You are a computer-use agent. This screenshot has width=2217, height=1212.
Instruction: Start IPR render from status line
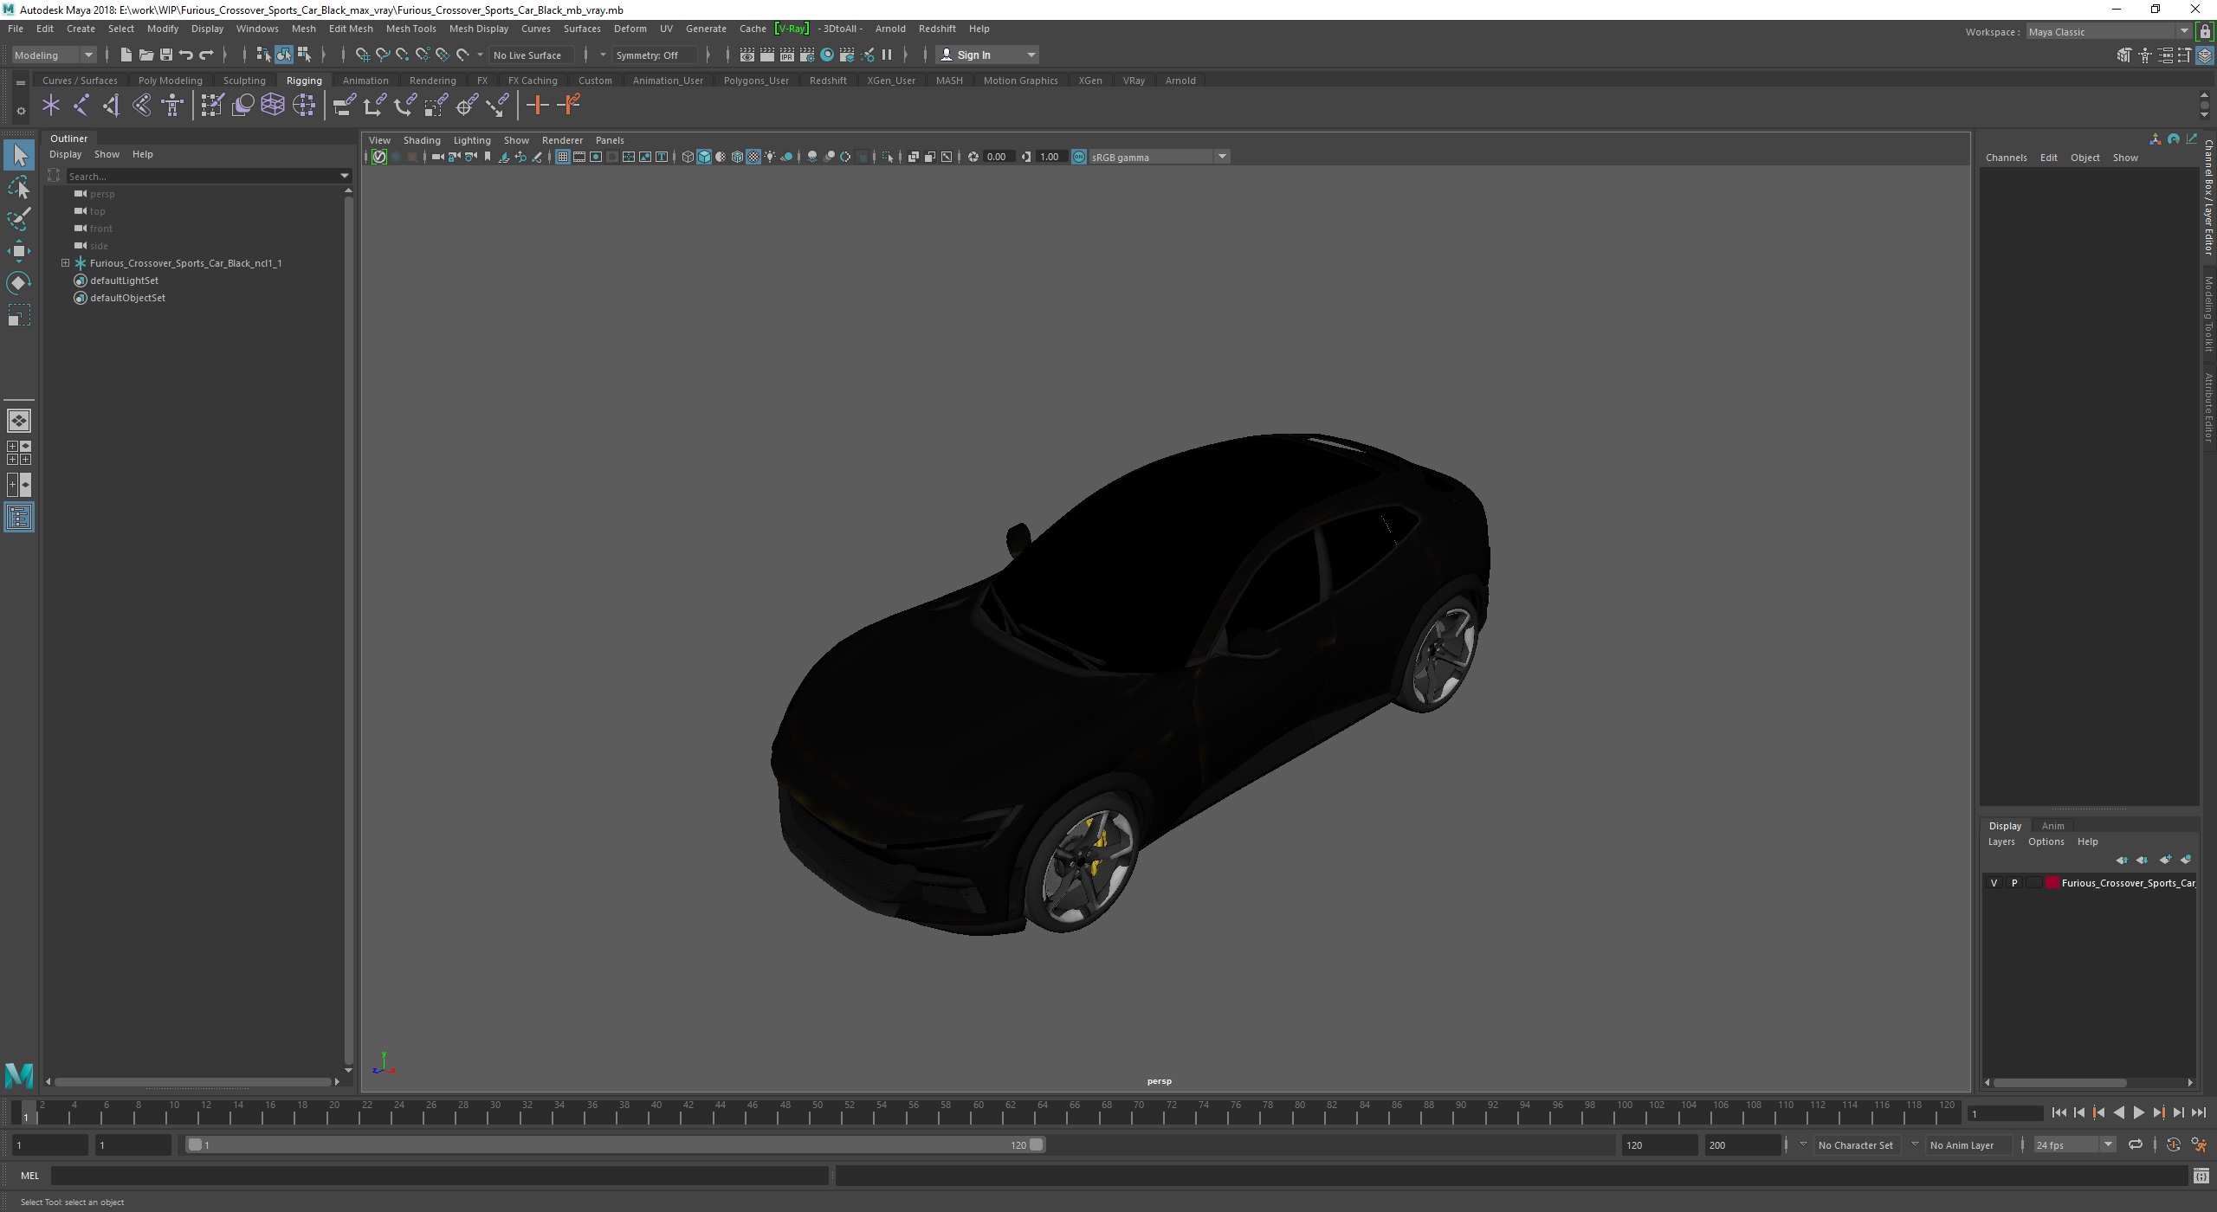click(x=786, y=55)
